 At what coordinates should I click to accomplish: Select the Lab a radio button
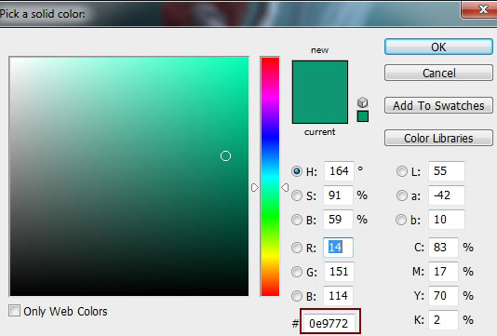(401, 195)
